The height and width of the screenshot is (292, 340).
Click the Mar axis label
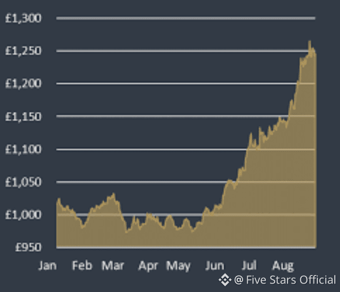113,266
